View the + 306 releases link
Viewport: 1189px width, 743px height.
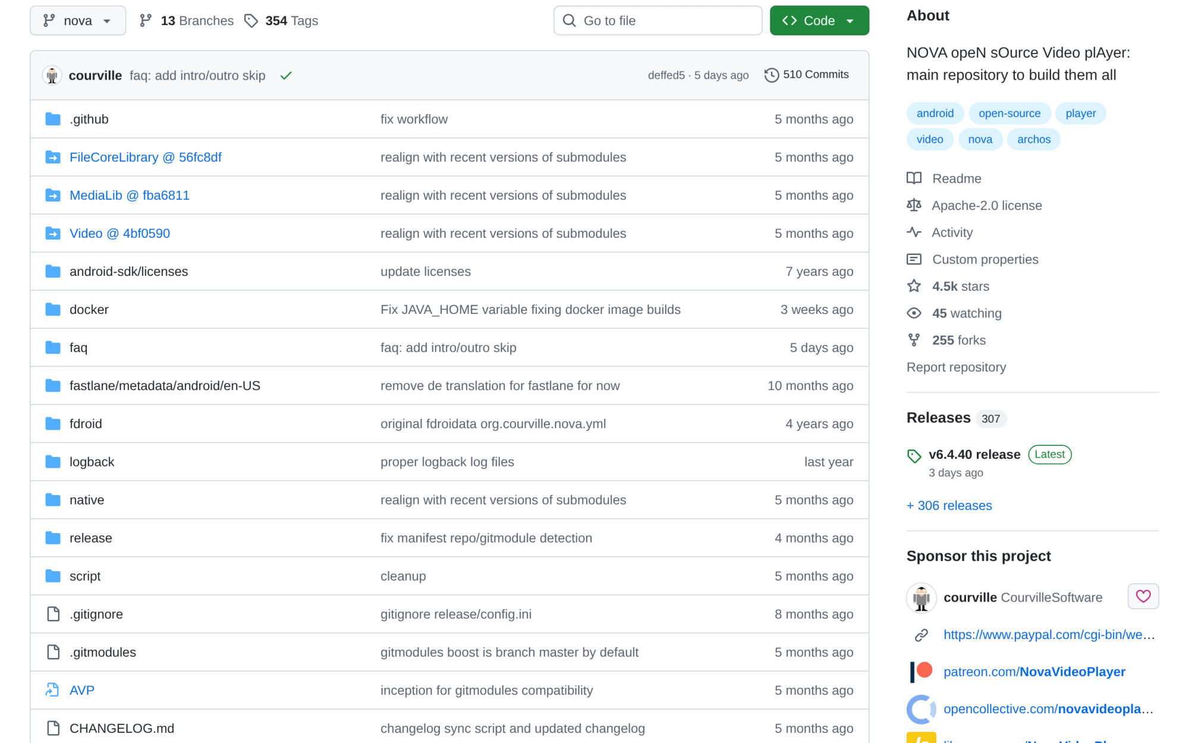pyautogui.click(x=949, y=506)
